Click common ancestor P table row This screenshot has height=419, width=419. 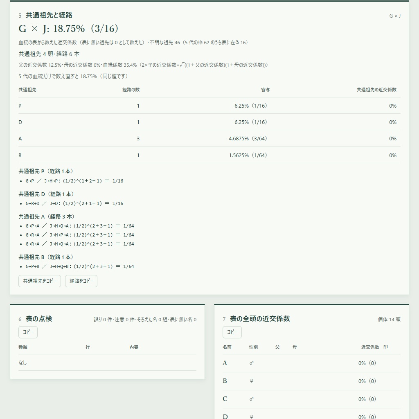209,106
